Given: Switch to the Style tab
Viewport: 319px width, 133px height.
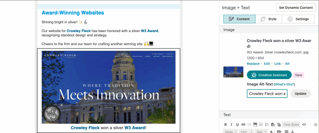Looking at the screenshot, I should pos(269,19).
